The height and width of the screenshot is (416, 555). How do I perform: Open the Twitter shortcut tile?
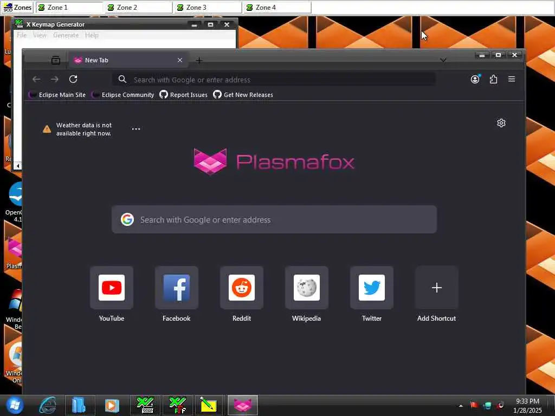tap(372, 288)
